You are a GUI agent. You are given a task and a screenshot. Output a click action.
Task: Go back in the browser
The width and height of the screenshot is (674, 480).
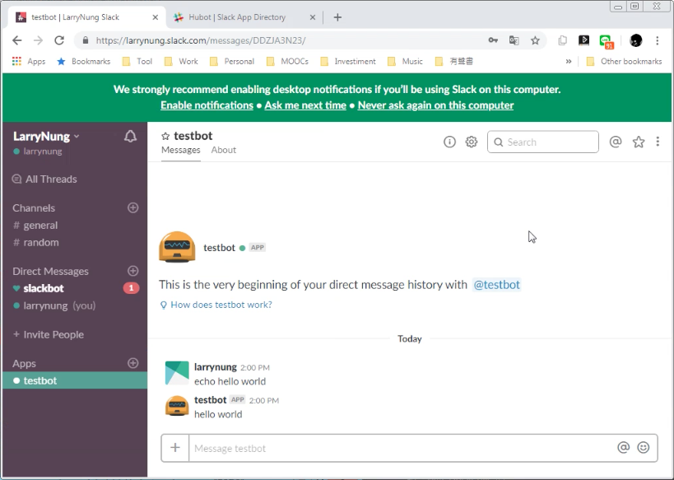coord(16,40)
